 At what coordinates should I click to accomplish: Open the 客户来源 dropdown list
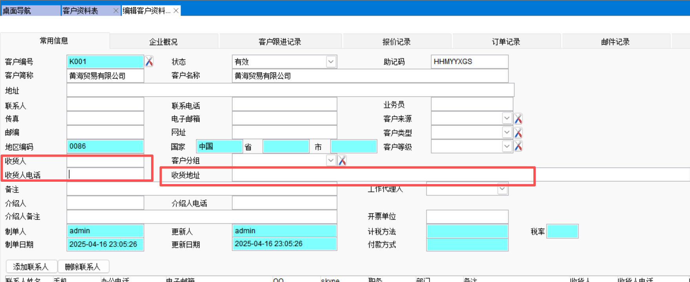507,118
